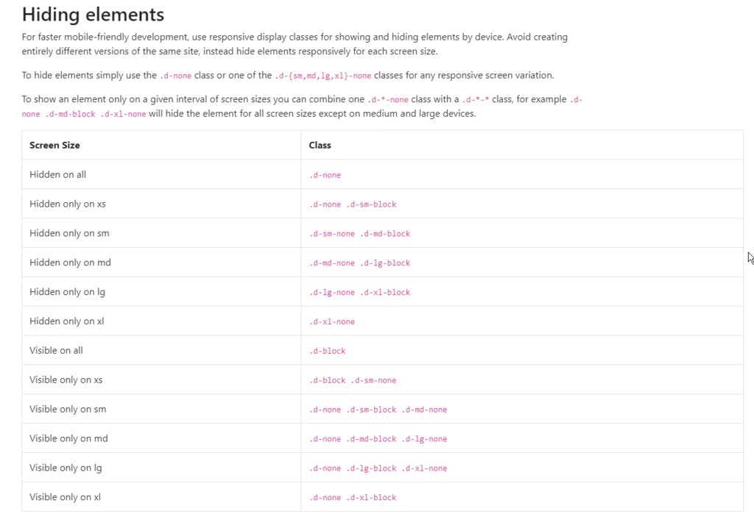Click the ".d-none .d-xl-block" class code
This screenshot has height=517, width=754.
point(352,498)
